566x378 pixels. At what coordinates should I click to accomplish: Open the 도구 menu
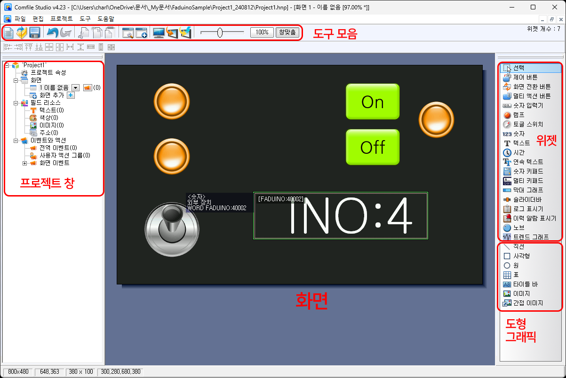pos(85,19)
